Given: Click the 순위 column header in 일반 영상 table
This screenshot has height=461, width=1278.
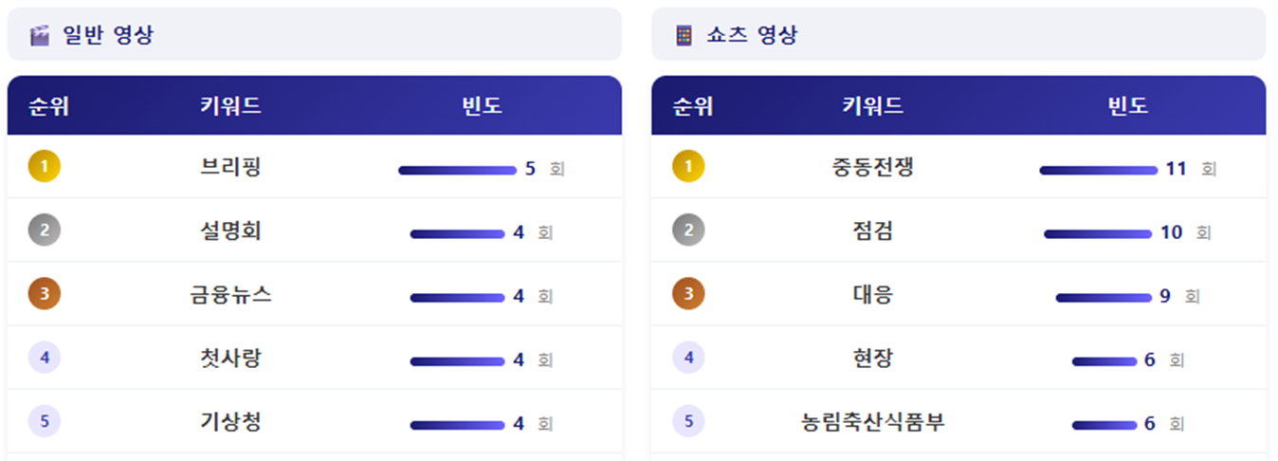Looking at the screenshot, I should 49,106.
